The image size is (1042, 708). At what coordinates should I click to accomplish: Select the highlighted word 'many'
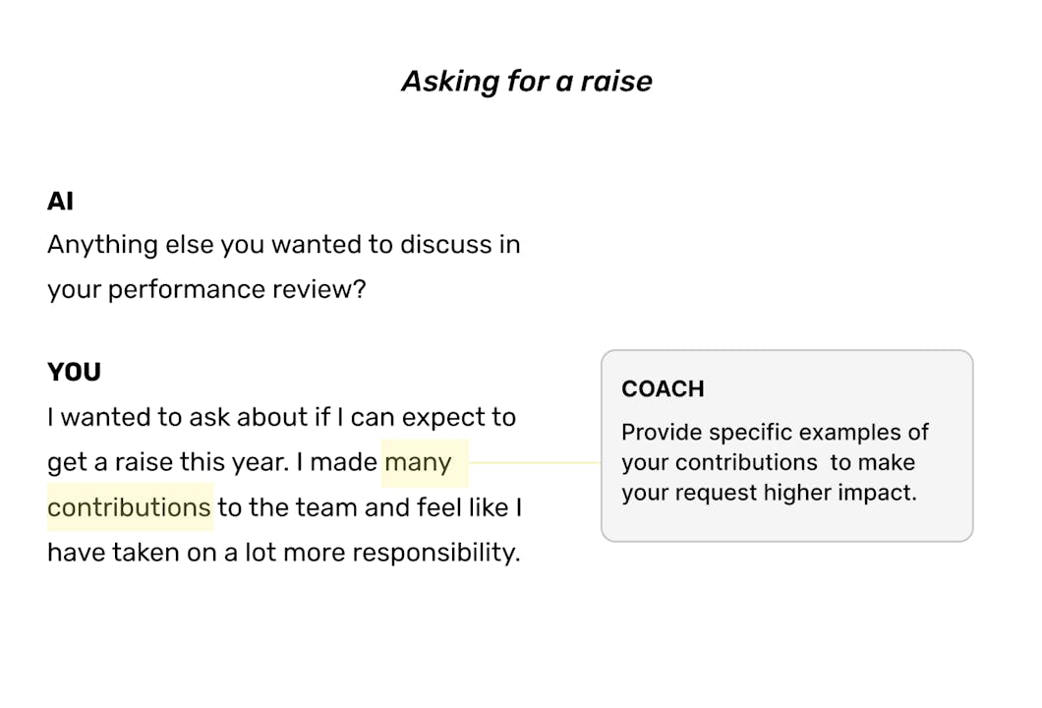(x=418, y=462)
